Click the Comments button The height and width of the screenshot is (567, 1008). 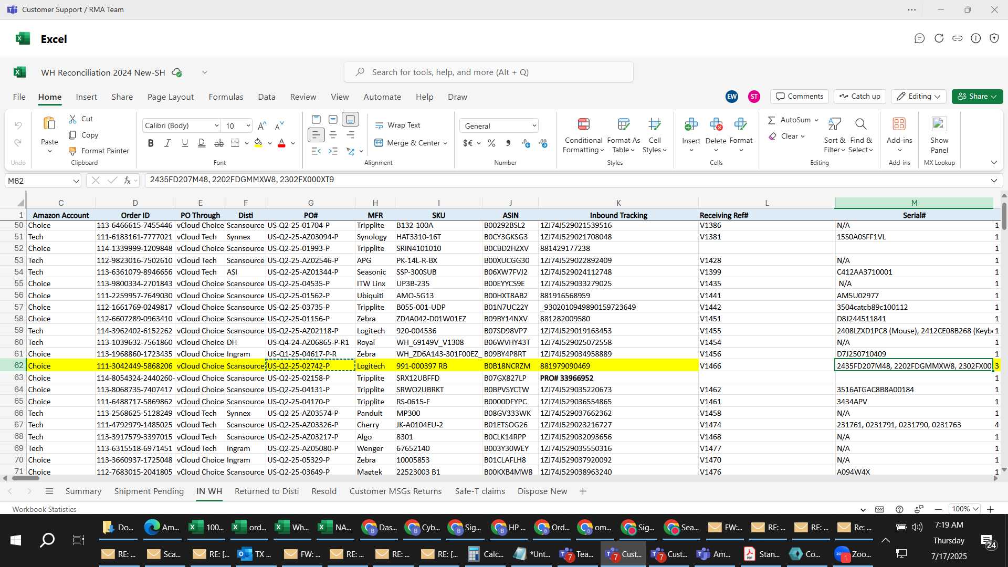point(800,97)
